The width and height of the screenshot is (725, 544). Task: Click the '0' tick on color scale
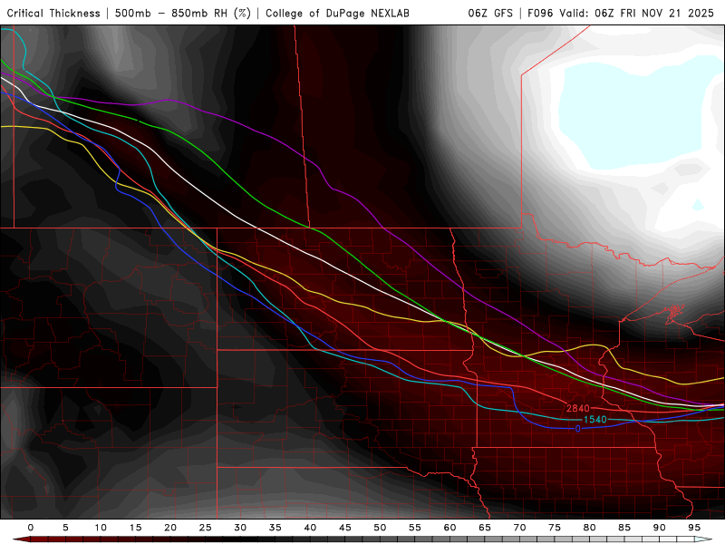click(31, 528)
